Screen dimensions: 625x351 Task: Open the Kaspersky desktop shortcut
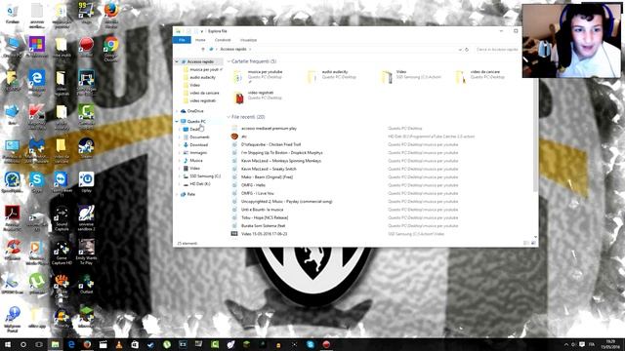click(37, 117)
